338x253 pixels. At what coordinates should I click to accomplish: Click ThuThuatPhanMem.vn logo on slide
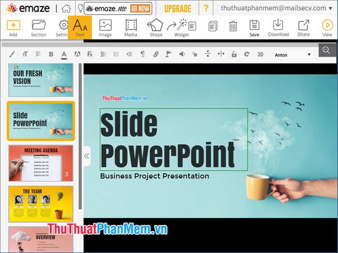125,98
